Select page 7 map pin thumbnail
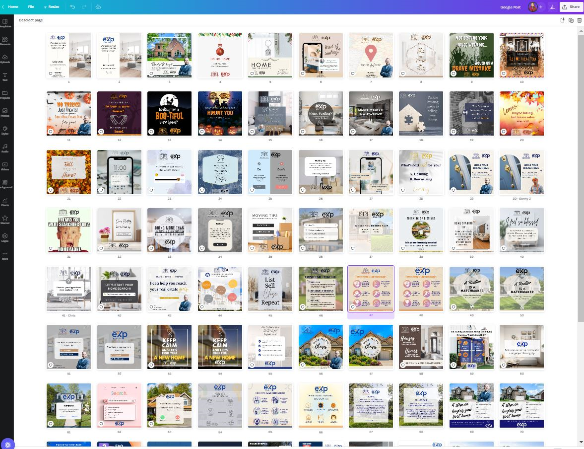The image size is (584, 449). 371,55
